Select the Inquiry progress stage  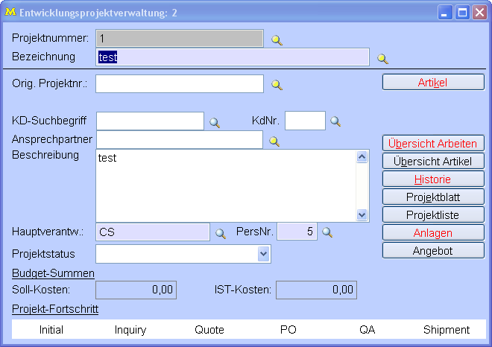pos(130,330)
